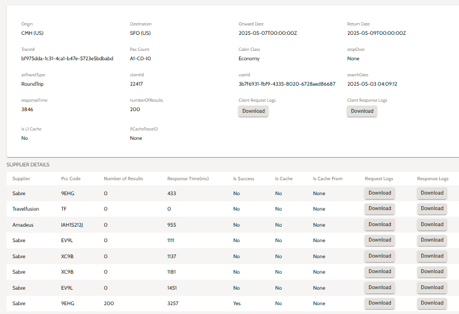Click the Supplier column header
The width and height of the screenshot is (459, 314).
21,179
